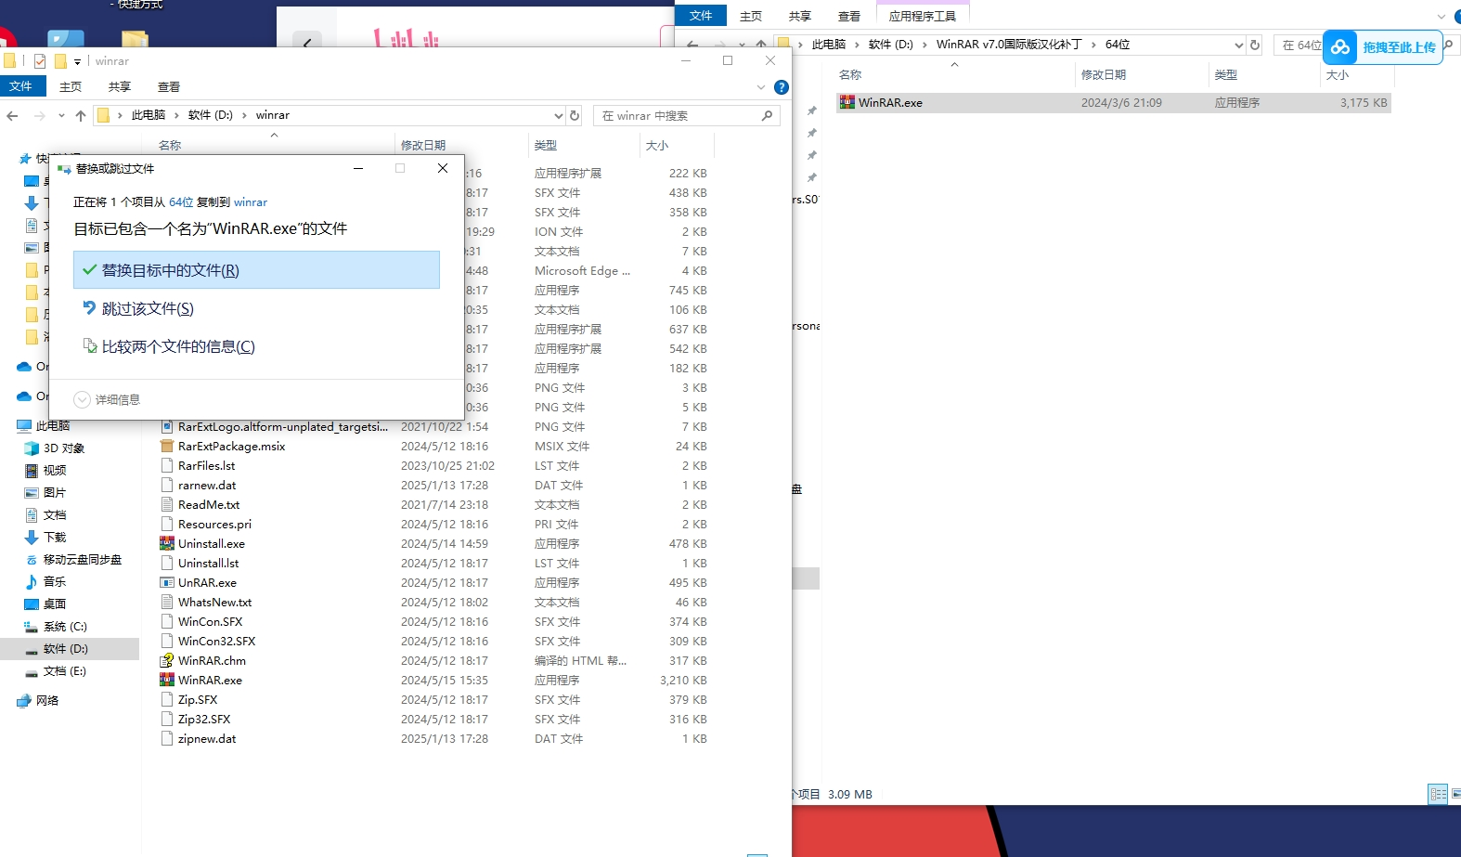Screen dimensions: 1461x857
Task: Click the winrar destination link in dialog
Action: coord(251,201)
